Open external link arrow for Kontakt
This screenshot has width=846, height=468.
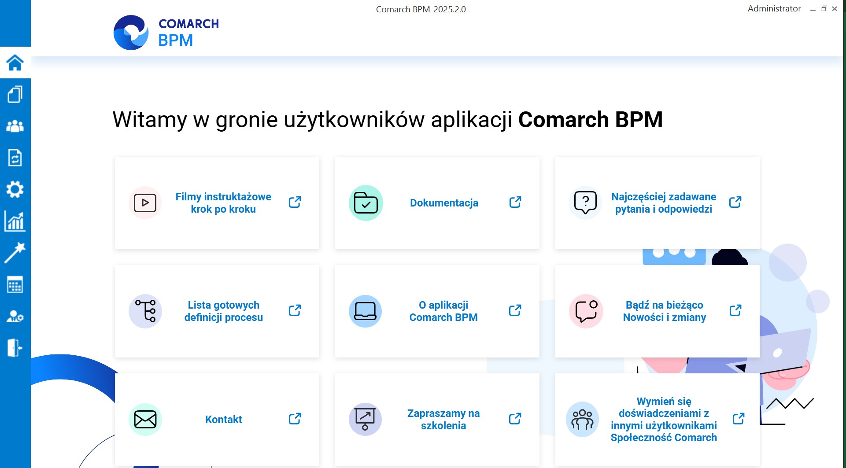pyautogui.click(x=295, y=419)
